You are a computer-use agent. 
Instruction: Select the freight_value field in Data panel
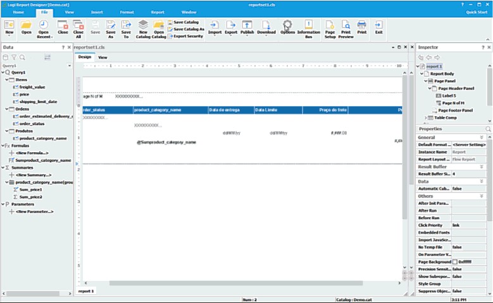(x=32, y=87)
